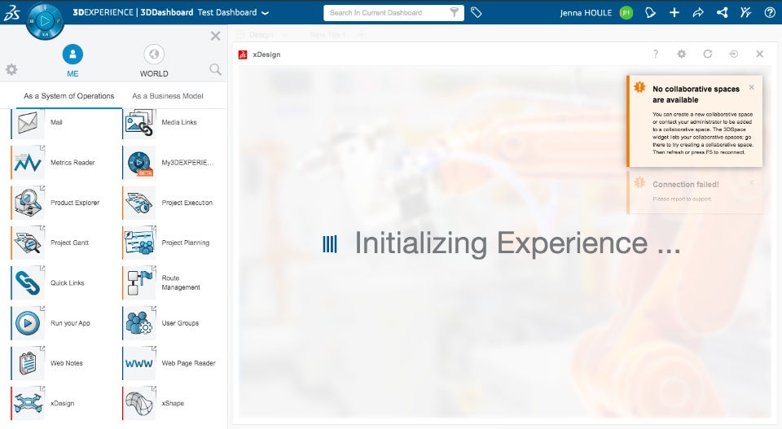Open the xDesign widget help icon
The image size is (782, 429).
click(655, 54)
